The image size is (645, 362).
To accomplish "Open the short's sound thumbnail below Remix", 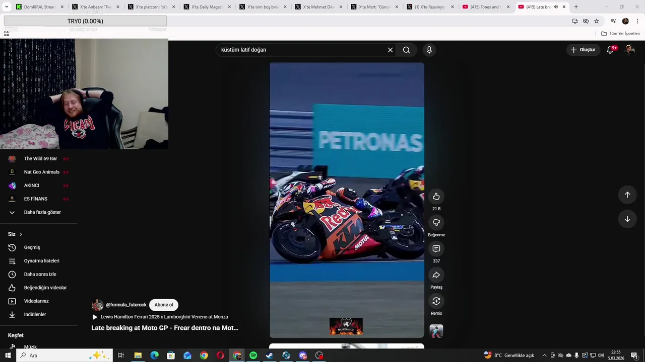I will pos(436,331).
